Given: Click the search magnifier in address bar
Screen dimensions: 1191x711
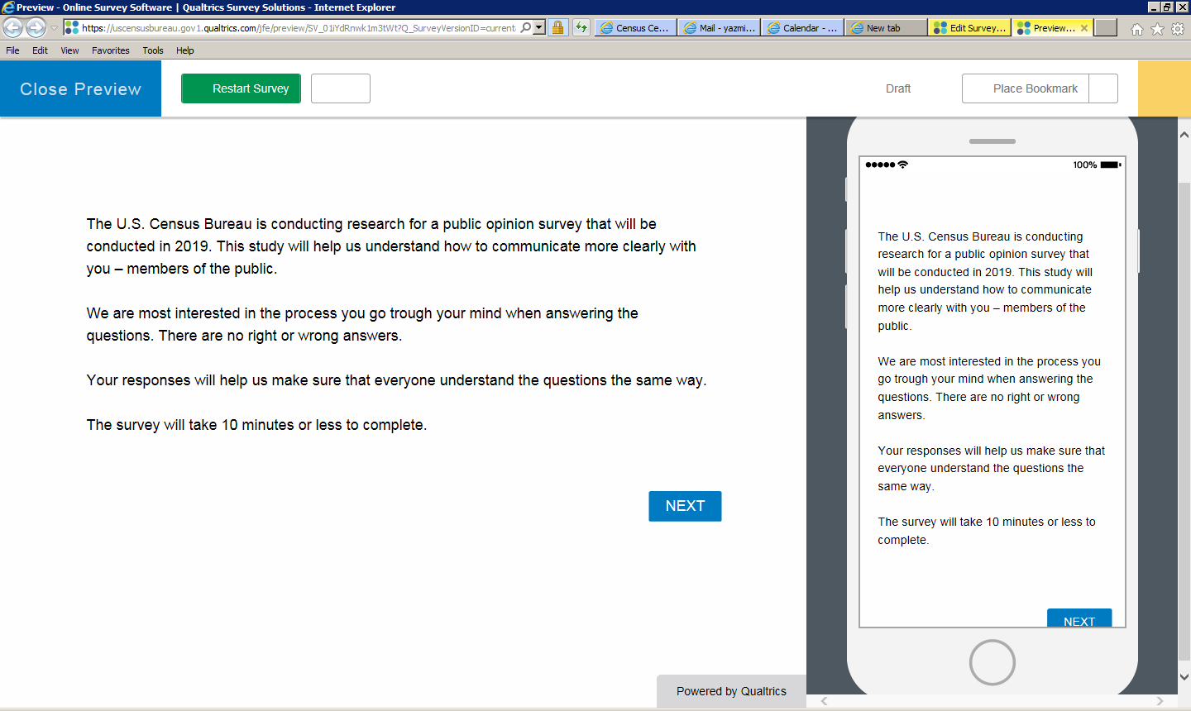Looking at the screenshot, I should (x=526, y=27).
